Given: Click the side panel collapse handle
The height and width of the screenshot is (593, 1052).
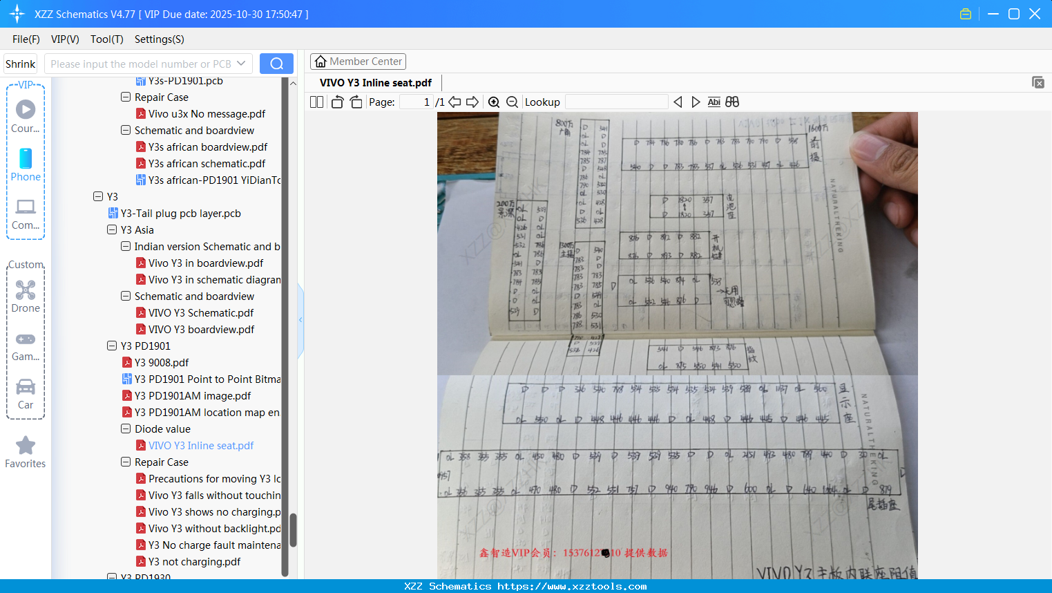Looking at the screenshot, I should pyautogui.click(x=300, y=320).
